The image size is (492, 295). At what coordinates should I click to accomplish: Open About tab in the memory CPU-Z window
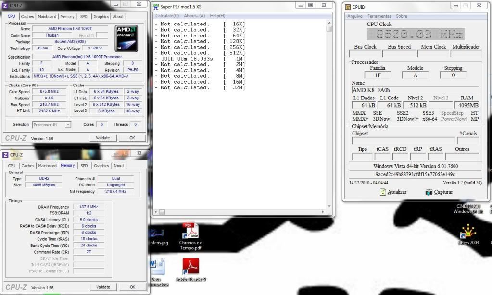tap(119, 166)
